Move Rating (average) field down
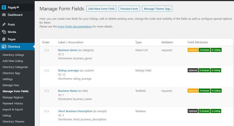The height and width of the screenshot is (126, 234). pyautogui.click(x=48, y=71)
